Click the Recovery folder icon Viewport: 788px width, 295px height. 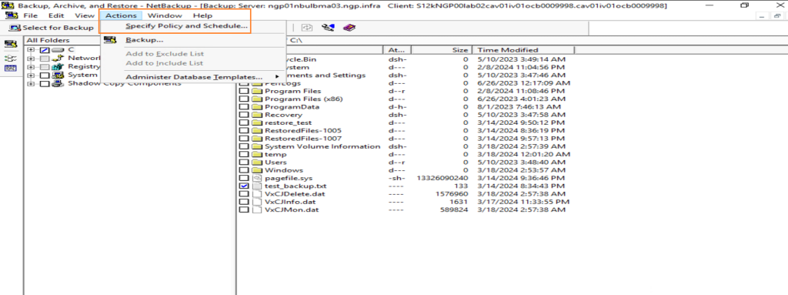[257, 115]
